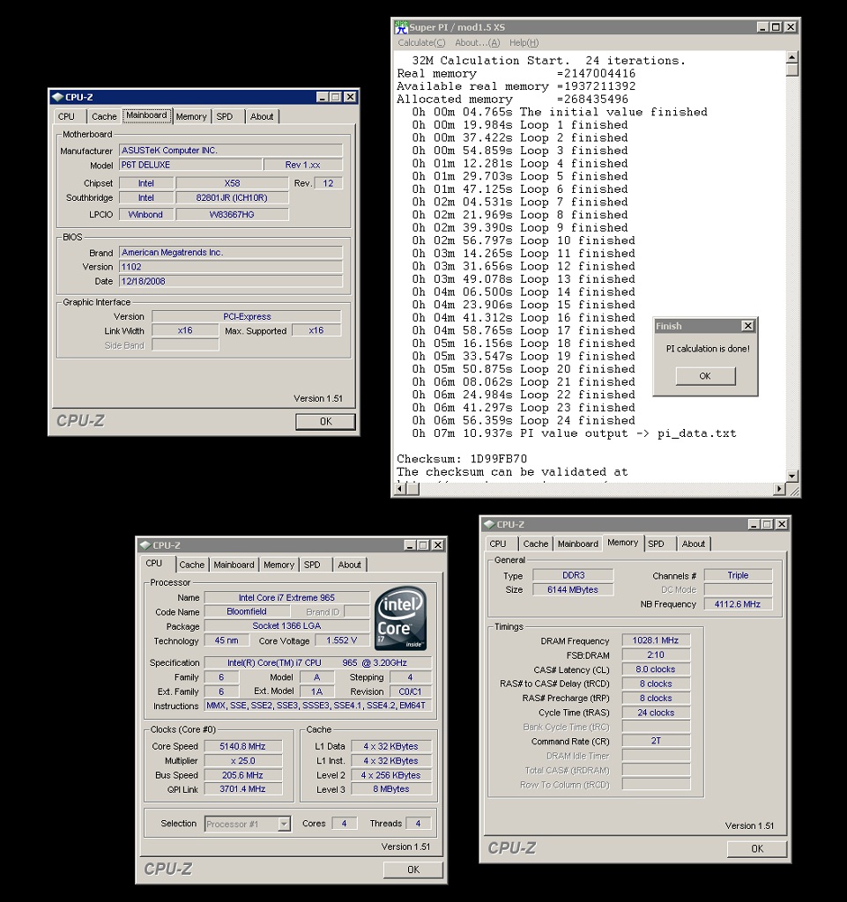Click the PCI-Express version field
847x902 pixels.
(x=247, y=316)
